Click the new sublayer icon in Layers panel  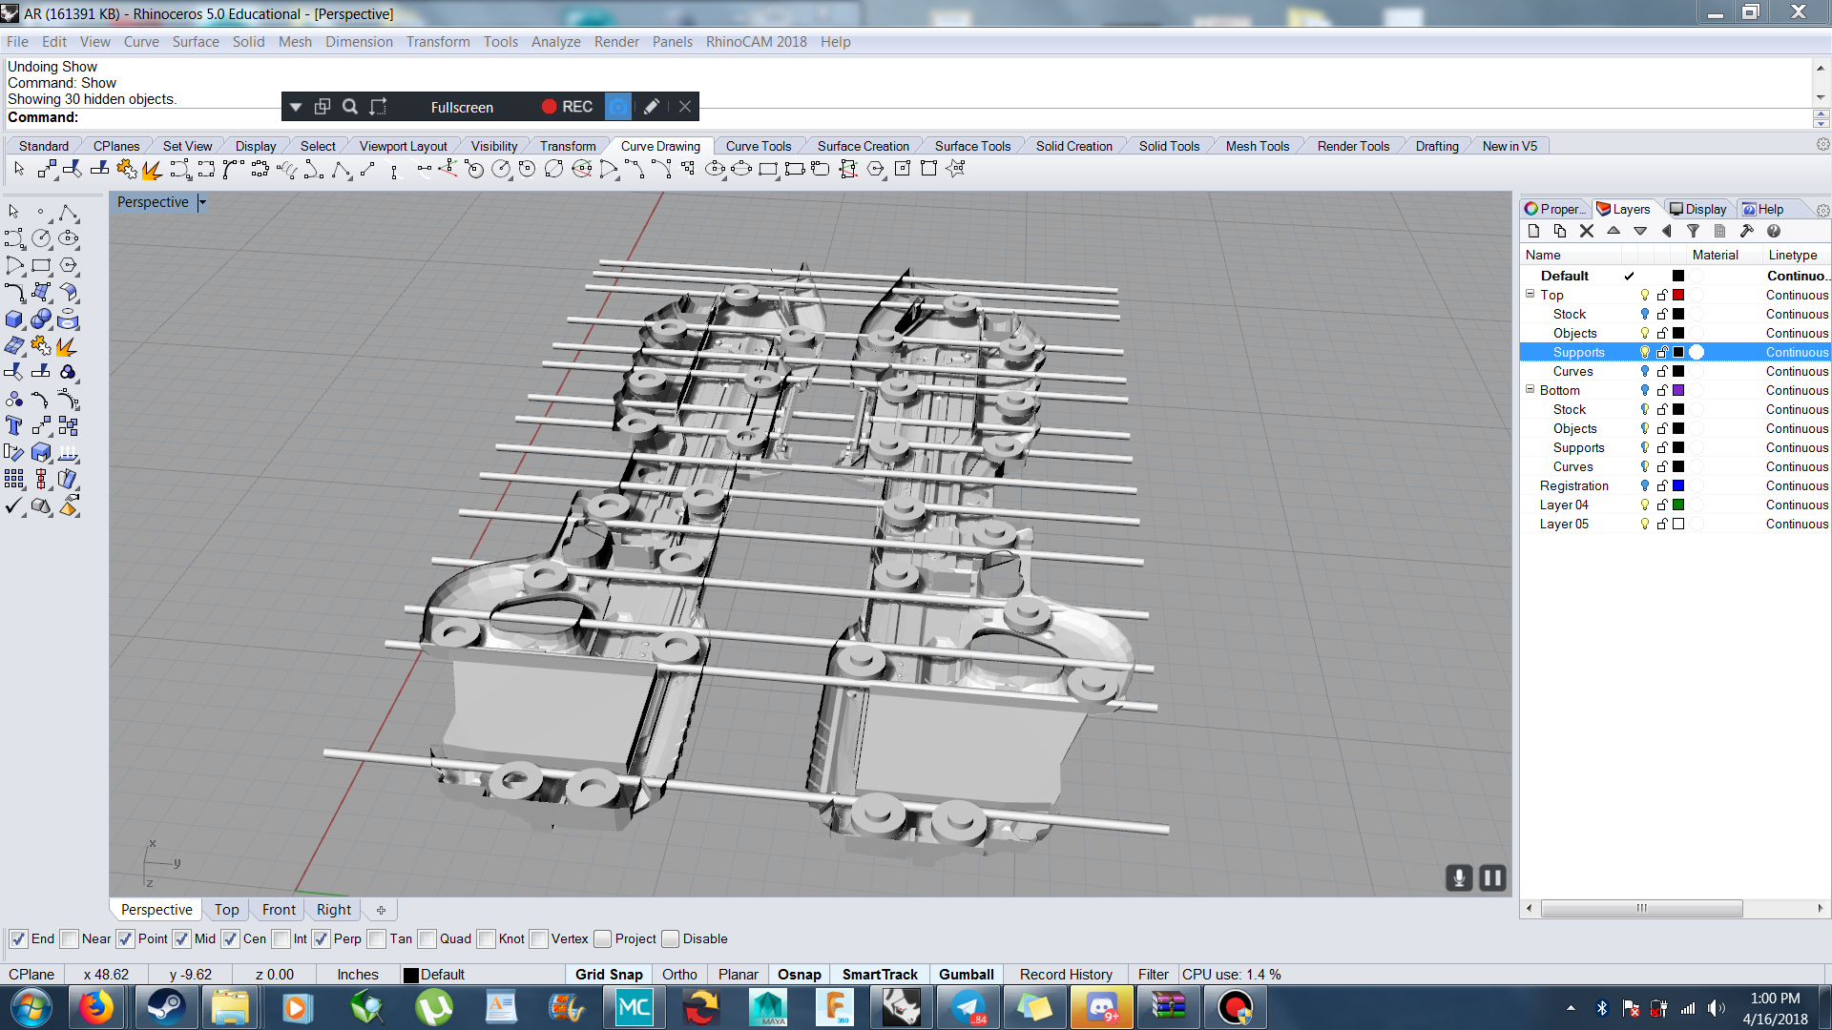point(1560,231)
